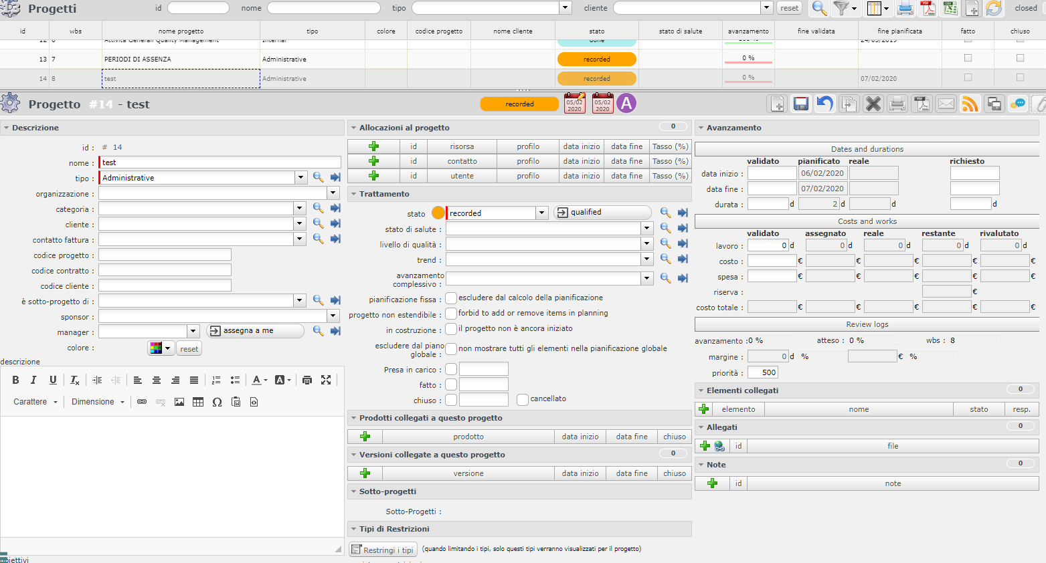Open the RSS feed icon
Viewport: 1046px width, 563px height.
(970, 104)
